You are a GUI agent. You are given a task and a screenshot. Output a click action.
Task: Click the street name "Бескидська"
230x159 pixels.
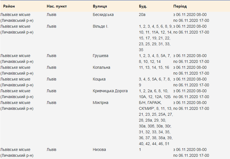tap(103, 15)
